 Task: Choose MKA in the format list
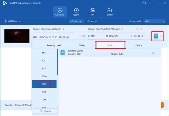(44, 107)
